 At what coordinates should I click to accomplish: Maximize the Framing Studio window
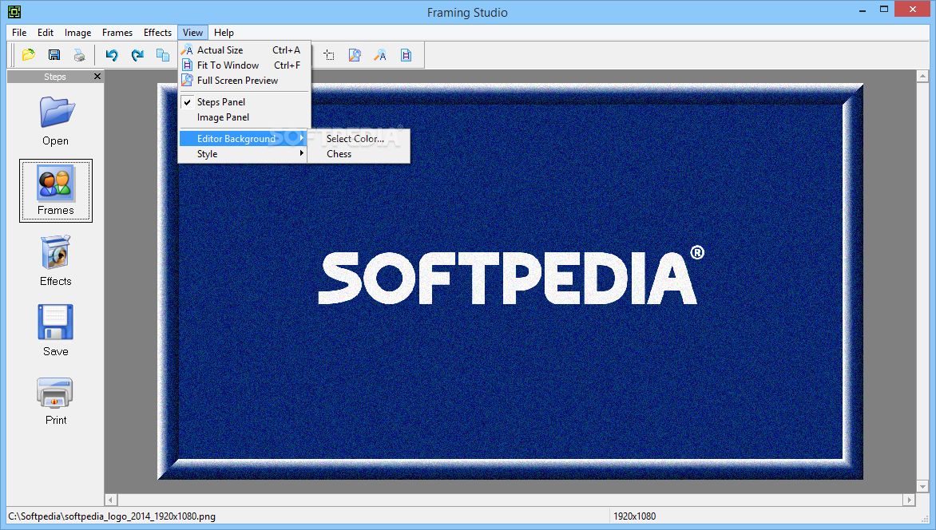884,9
